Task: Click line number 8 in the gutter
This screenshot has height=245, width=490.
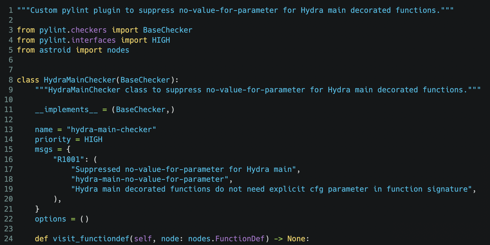Action: [11, 80]
